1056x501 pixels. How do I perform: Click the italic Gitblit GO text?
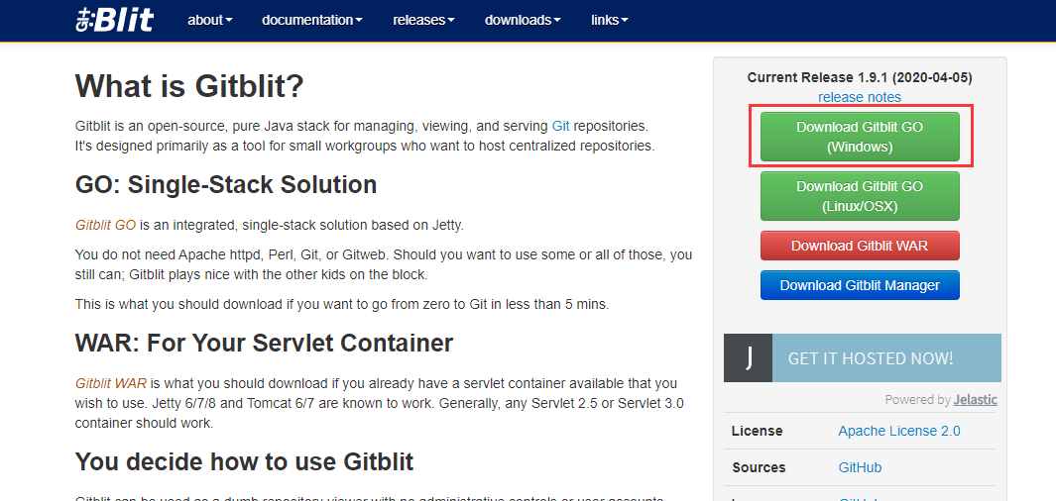[106, 226]
